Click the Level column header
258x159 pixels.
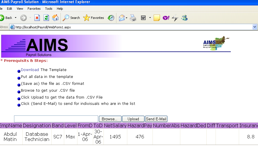click(71, 125)
